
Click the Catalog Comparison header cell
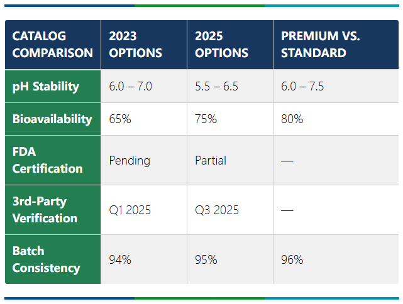(53, 45)
